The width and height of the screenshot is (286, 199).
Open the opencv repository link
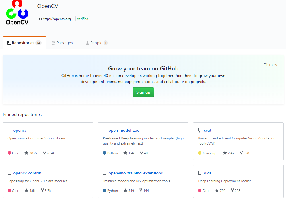(20, 130)
